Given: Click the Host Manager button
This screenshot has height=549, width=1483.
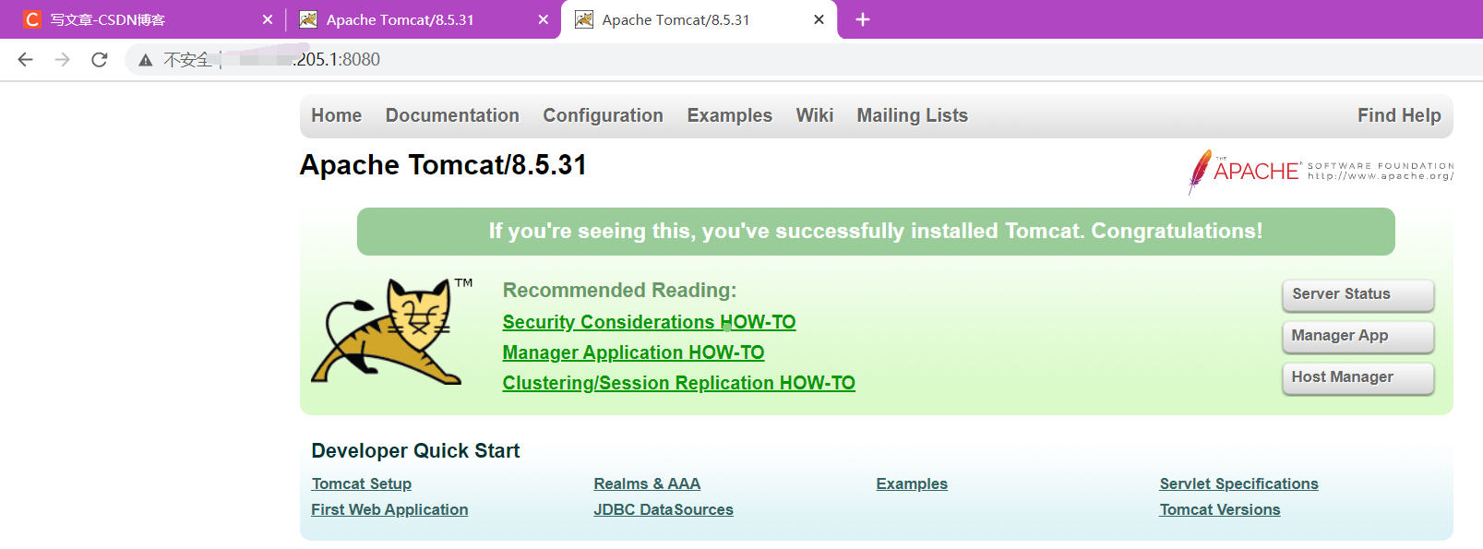Looking at the screenshot, I should [1357, 377].
